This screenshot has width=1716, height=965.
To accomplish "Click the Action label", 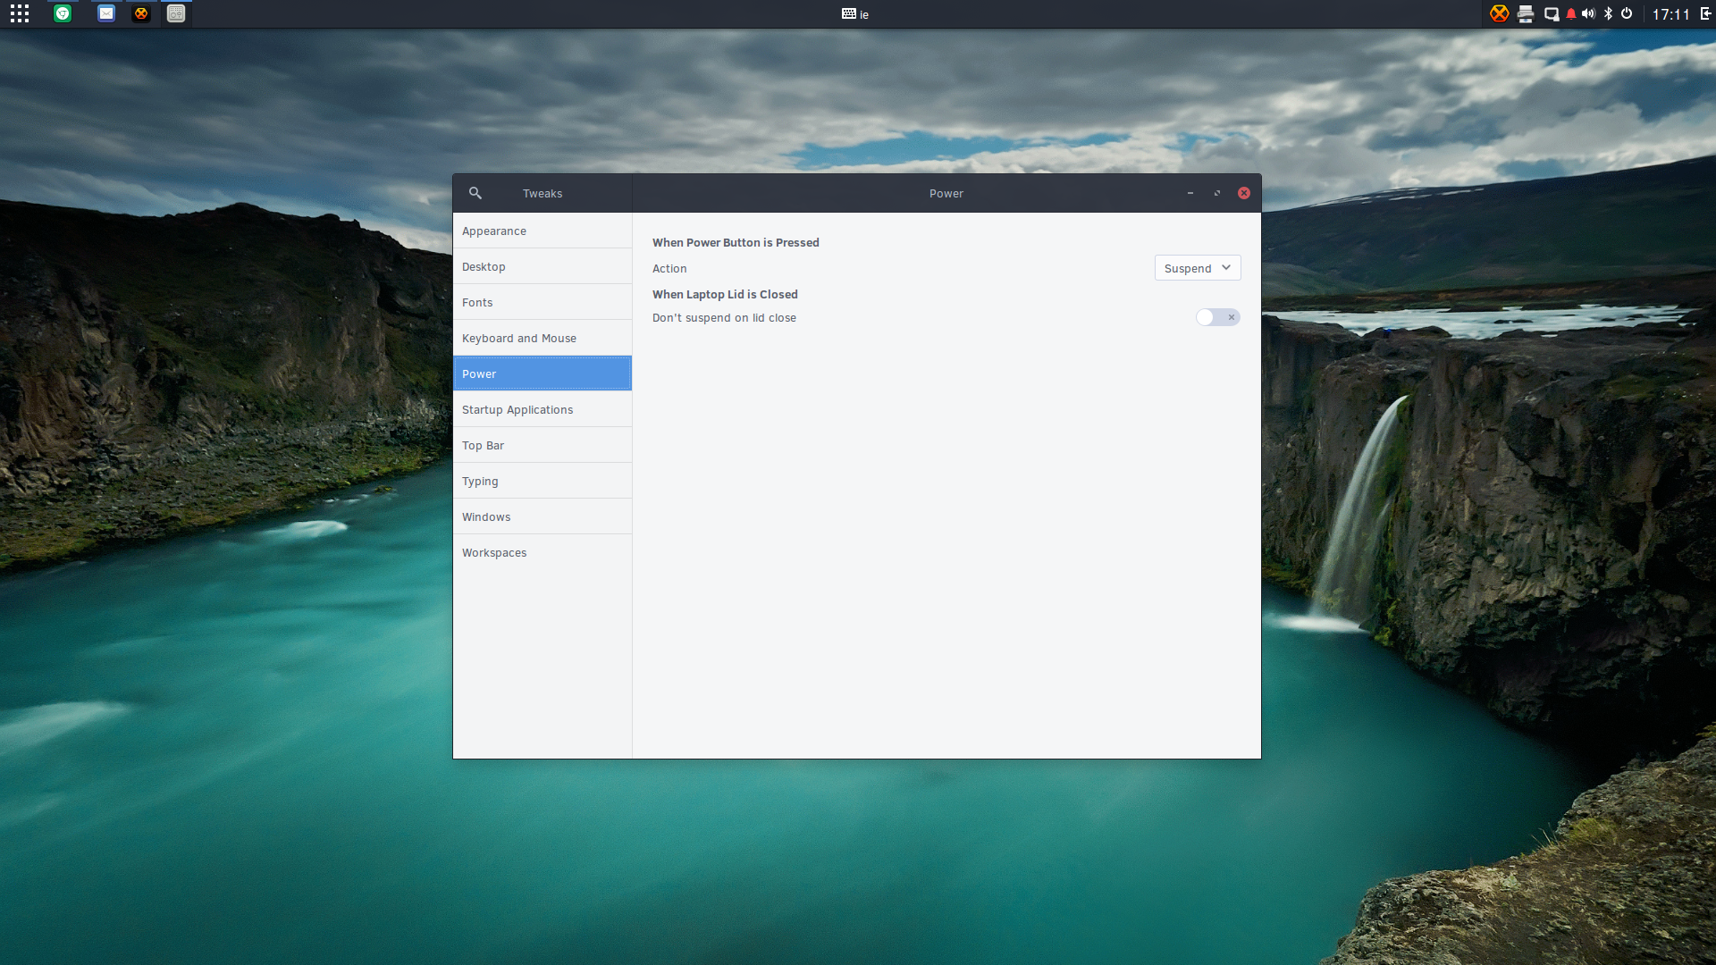I will (x=669, y=268).
